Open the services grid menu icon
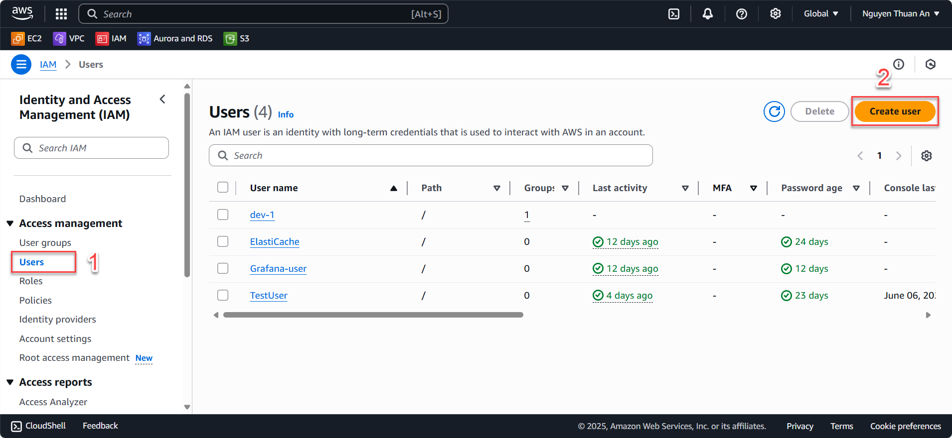Image resolution: width=952 pixels, height=438 pixels. point(61,14)
